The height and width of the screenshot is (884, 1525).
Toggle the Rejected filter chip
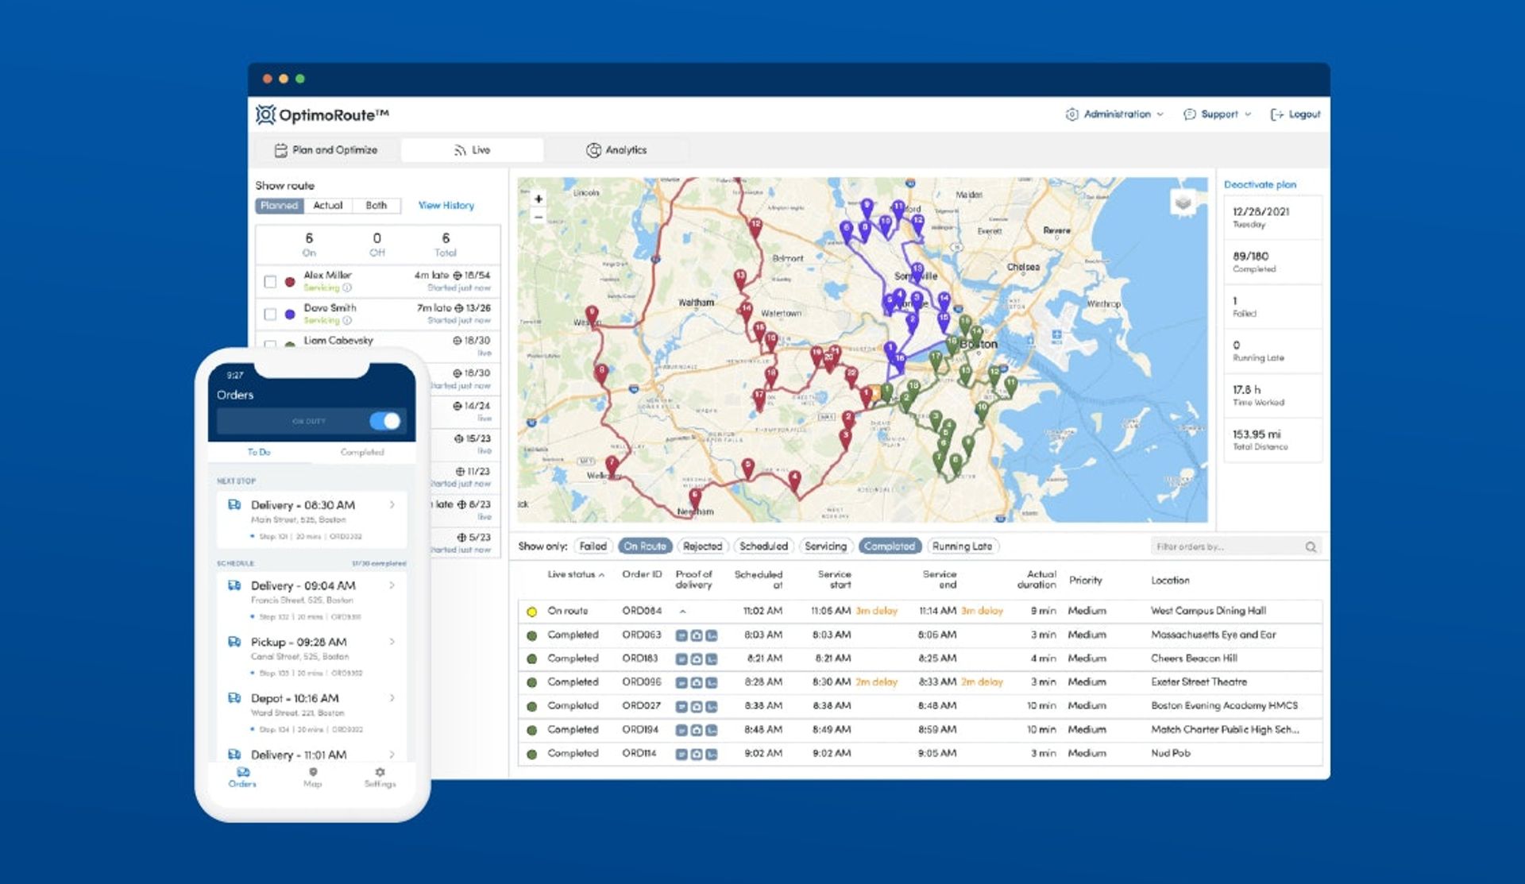[703, 546]
